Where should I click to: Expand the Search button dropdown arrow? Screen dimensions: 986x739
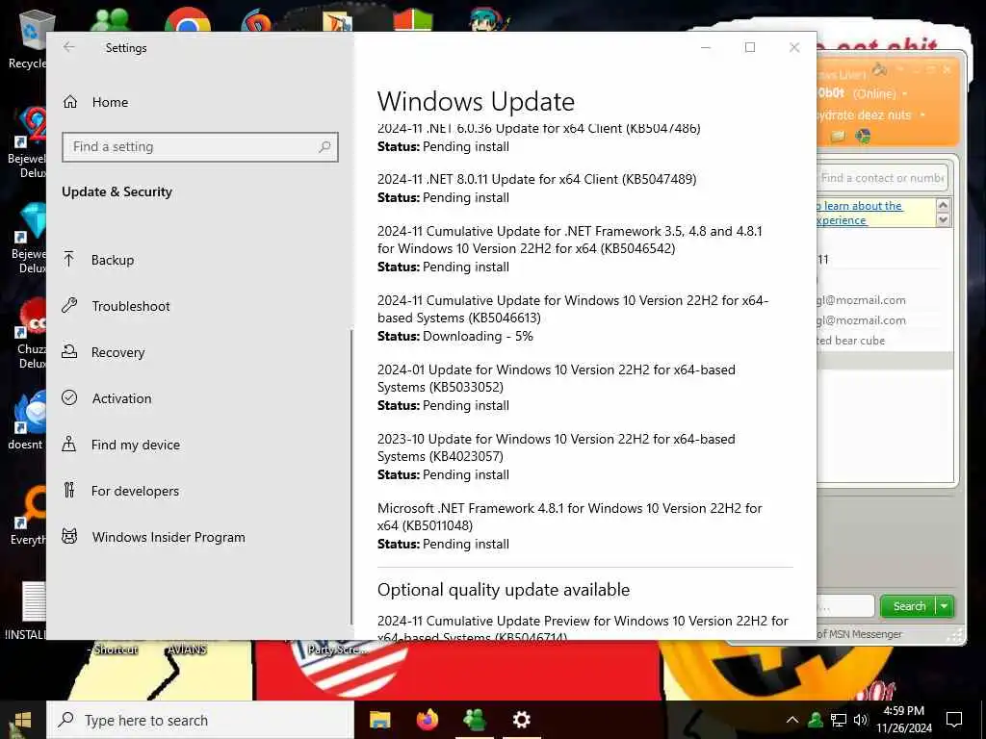945,606
